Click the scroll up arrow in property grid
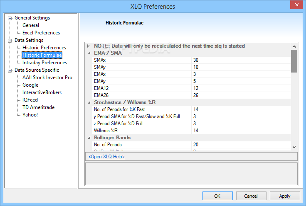306x206 pixels. [x=294, y=46]
